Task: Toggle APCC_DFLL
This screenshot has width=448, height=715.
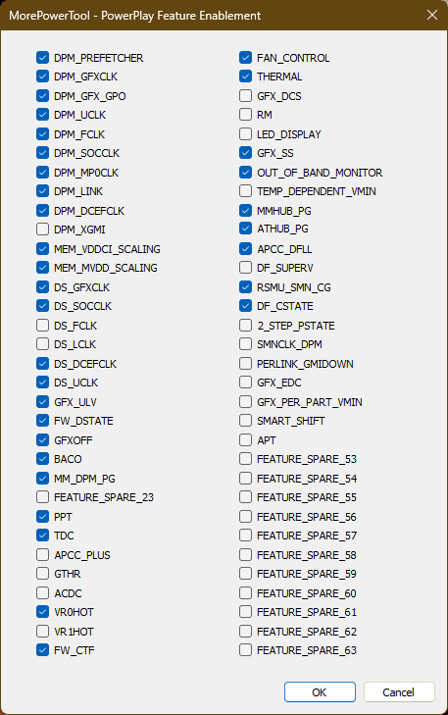Action: 245,249
